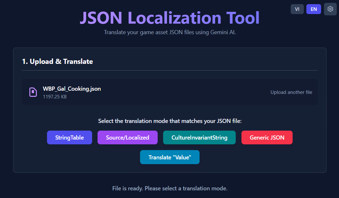The height and width of the screenshot is (198, 339).
Task: Click the "1. Upload & Translate" heading
Action: click(57, 61)
